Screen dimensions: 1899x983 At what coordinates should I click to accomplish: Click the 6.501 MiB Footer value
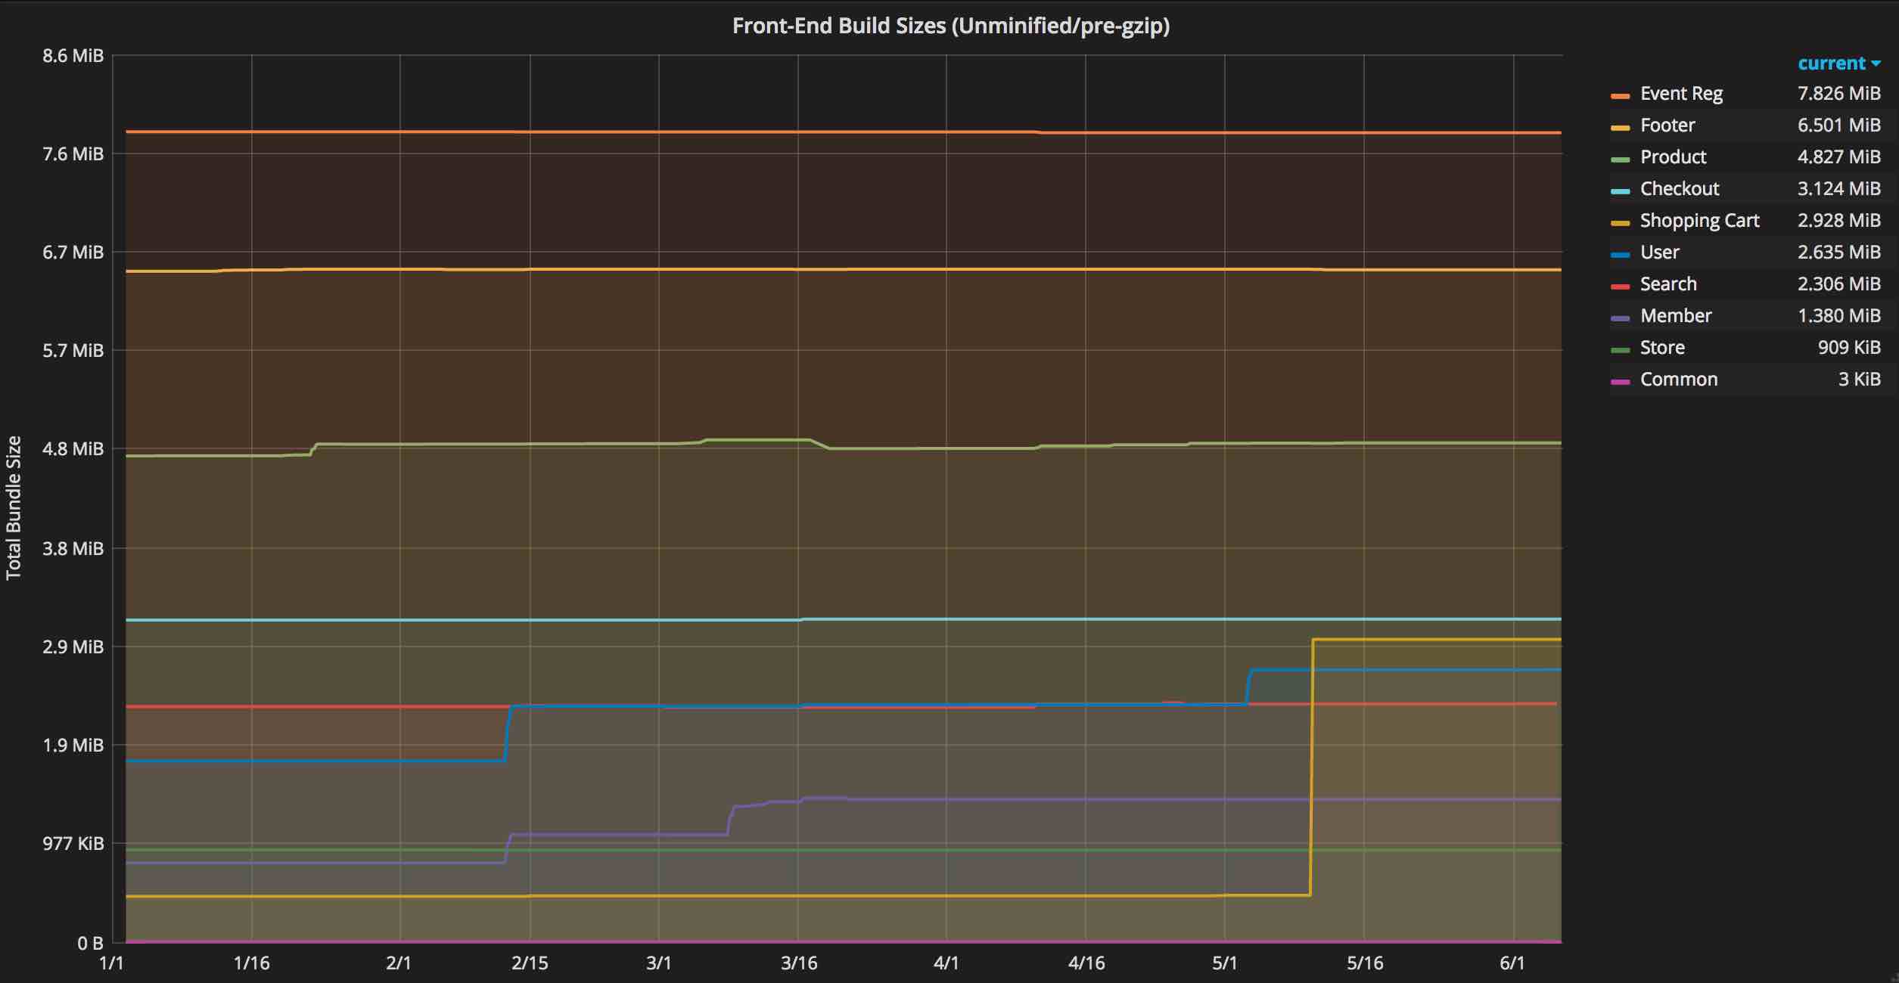tap(1838, 126)
